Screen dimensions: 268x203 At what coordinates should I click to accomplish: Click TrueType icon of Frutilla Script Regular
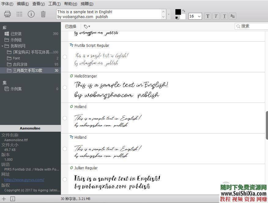click(72, 45)
